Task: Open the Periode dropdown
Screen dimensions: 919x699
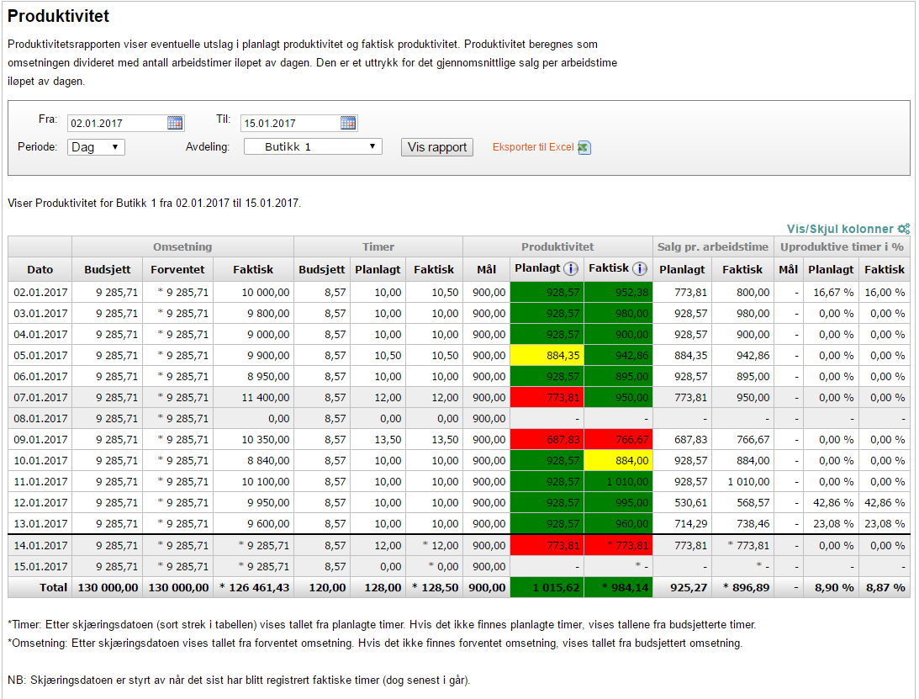Action: click(96, 147)
